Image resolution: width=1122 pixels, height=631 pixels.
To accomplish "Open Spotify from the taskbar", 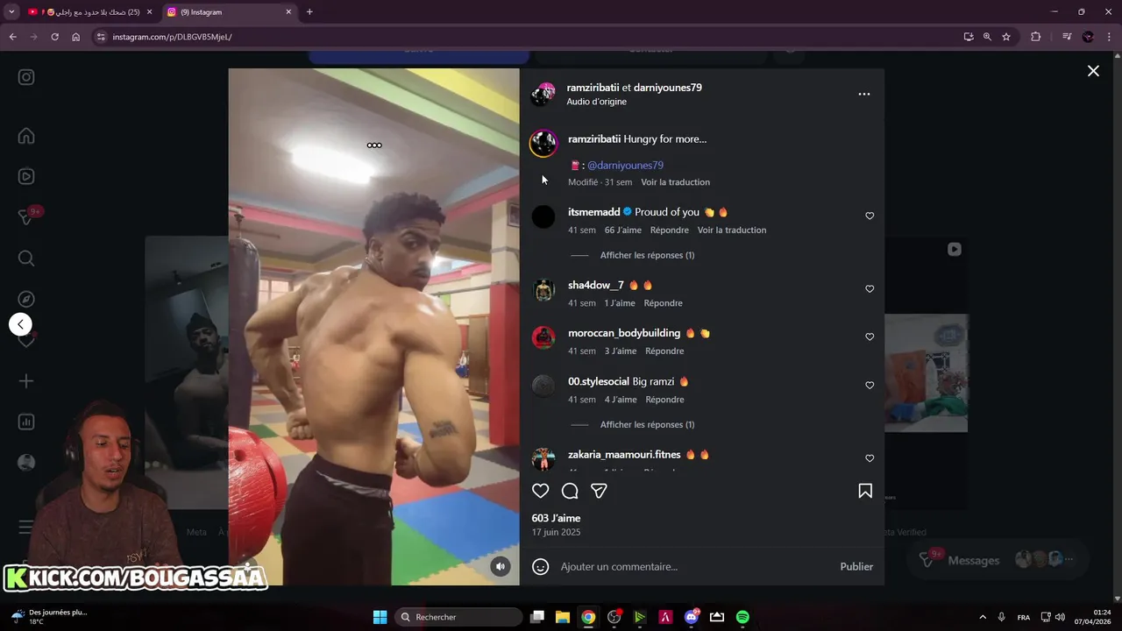I will [742, 617].
